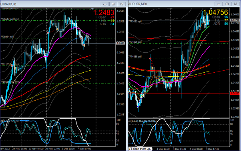This screenshot has width=241, height=151.
Task: Click the '3 Dec 17:30' time axis label
Action: point(163,149)
